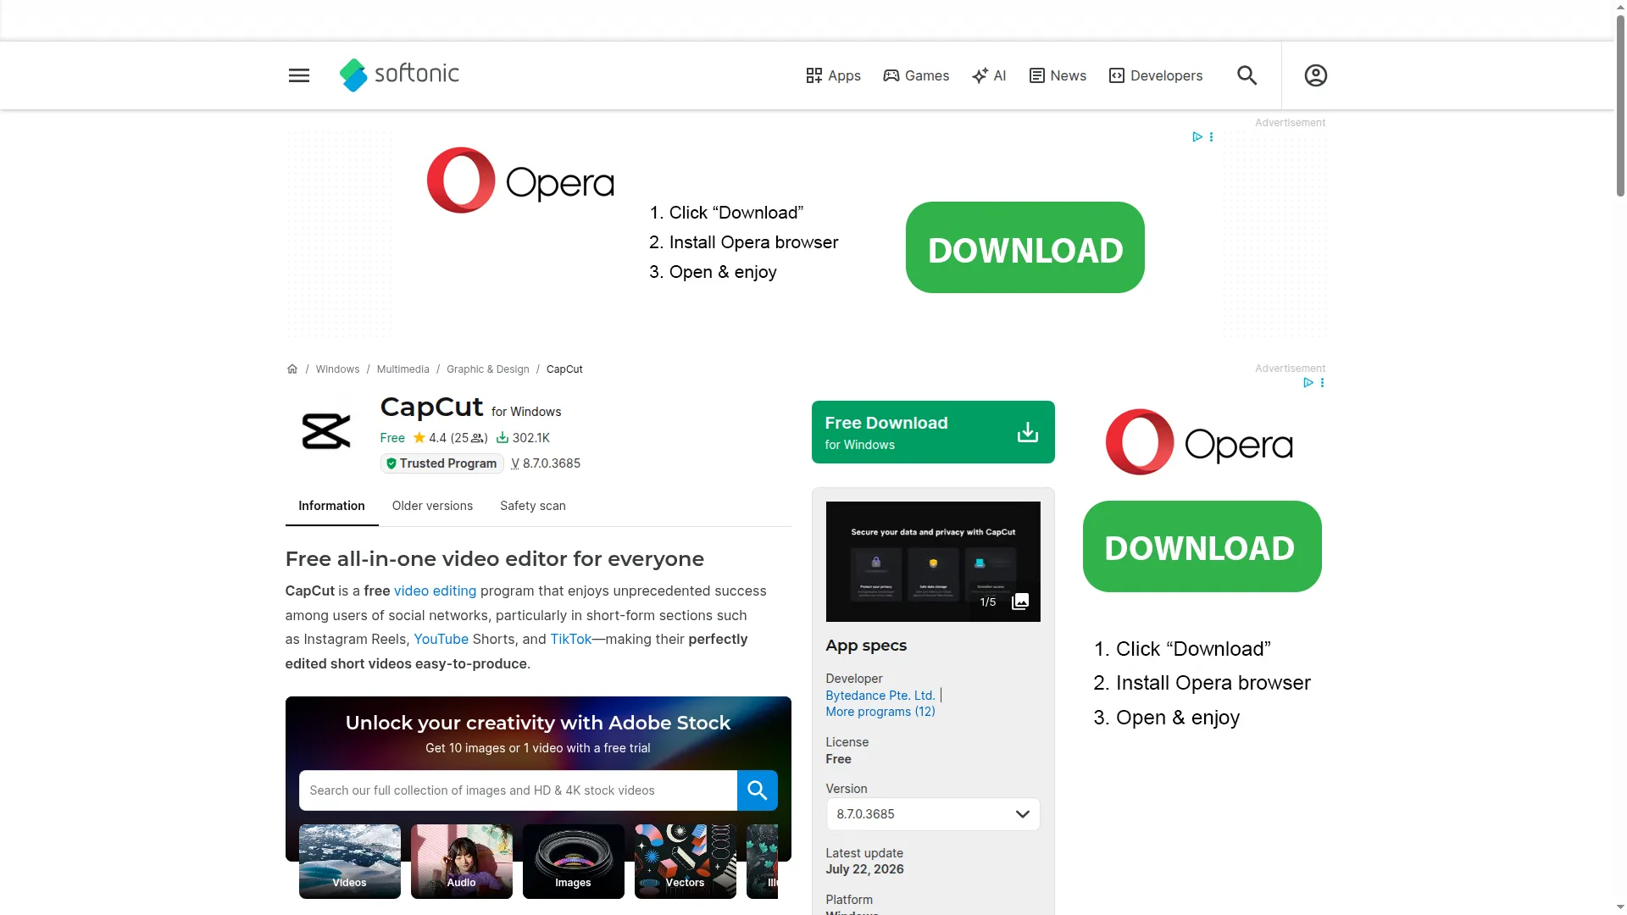
Task: Click the 'Latest update July 22, 2026' text
Action: click(x=864, y=861)
